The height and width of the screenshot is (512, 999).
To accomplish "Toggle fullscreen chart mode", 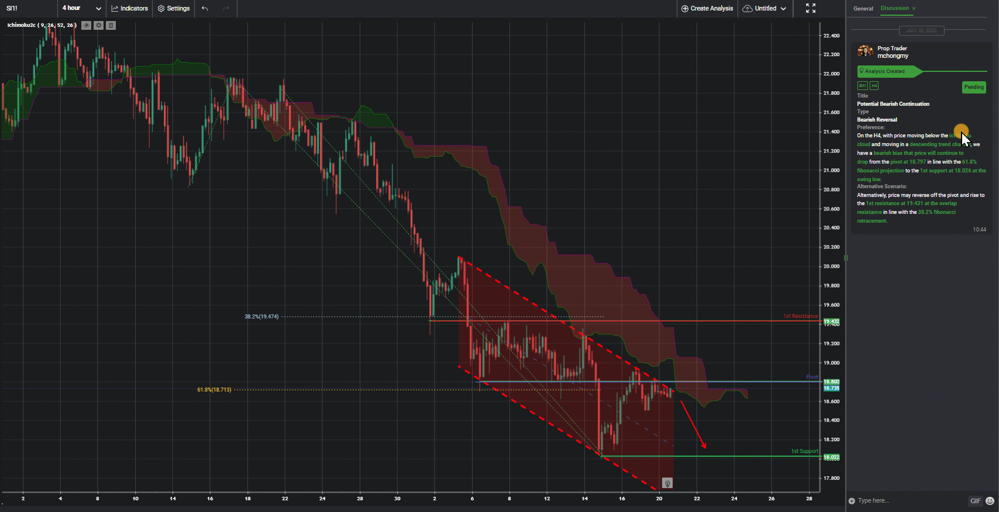I will point(811,8).
